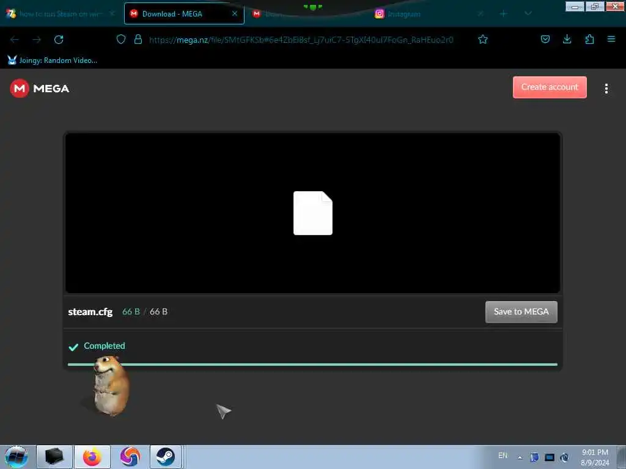
Task: Switch to the how to run Steam tab
Action: pos(61,14)
